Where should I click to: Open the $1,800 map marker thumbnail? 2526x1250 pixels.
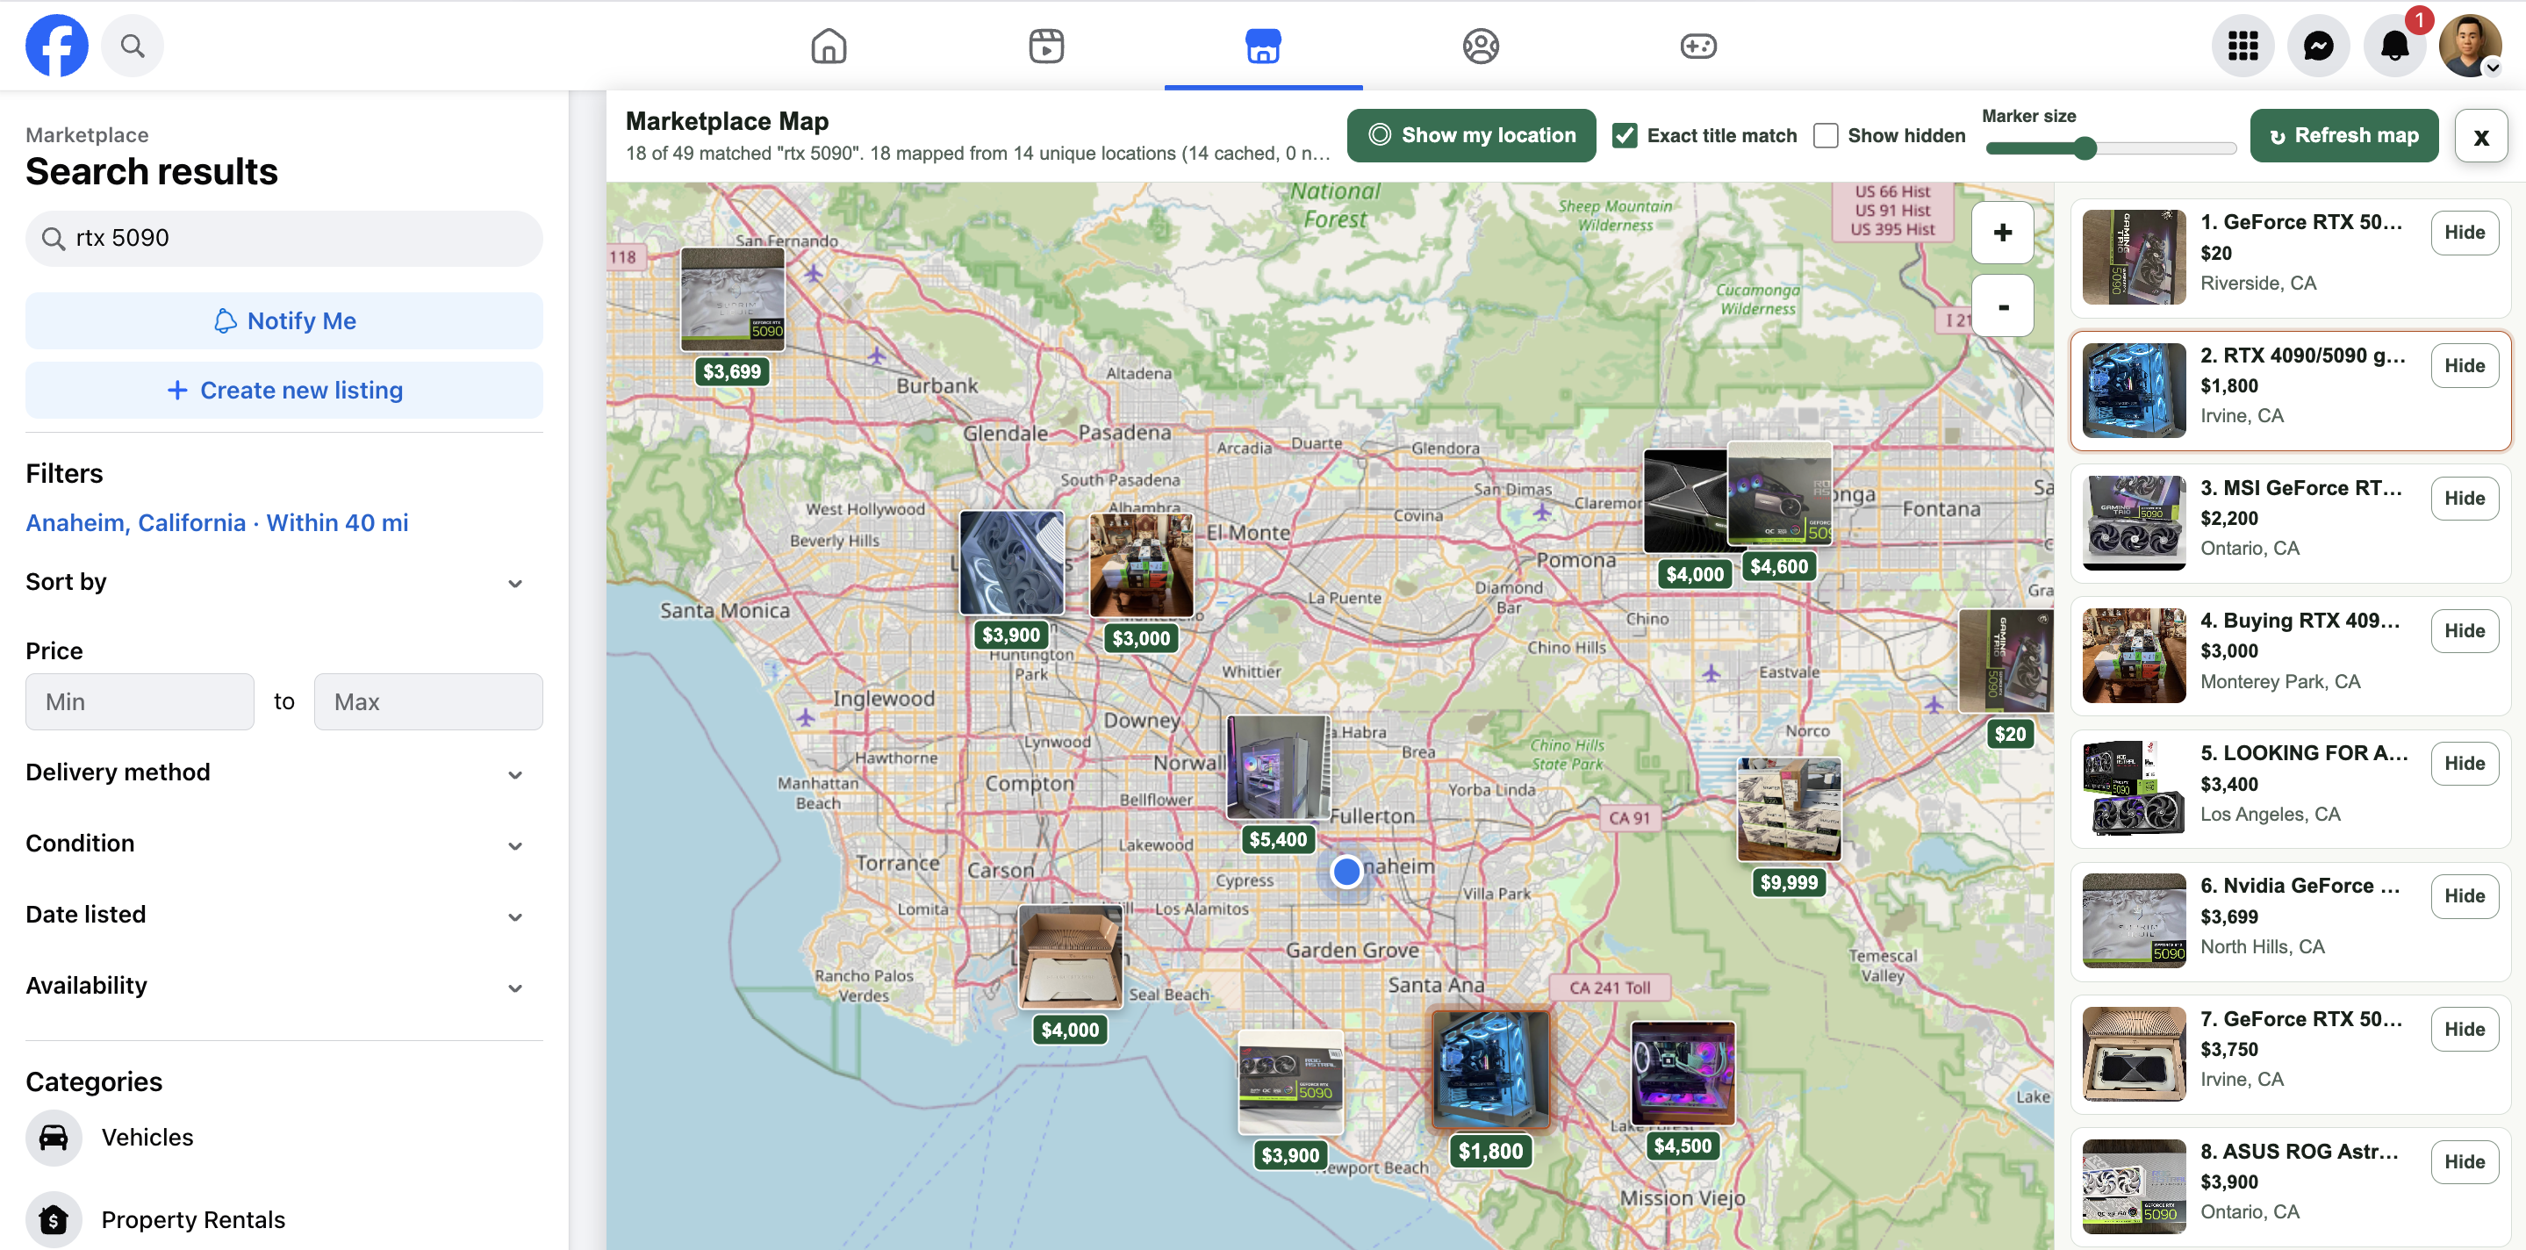(1490, 1069)
